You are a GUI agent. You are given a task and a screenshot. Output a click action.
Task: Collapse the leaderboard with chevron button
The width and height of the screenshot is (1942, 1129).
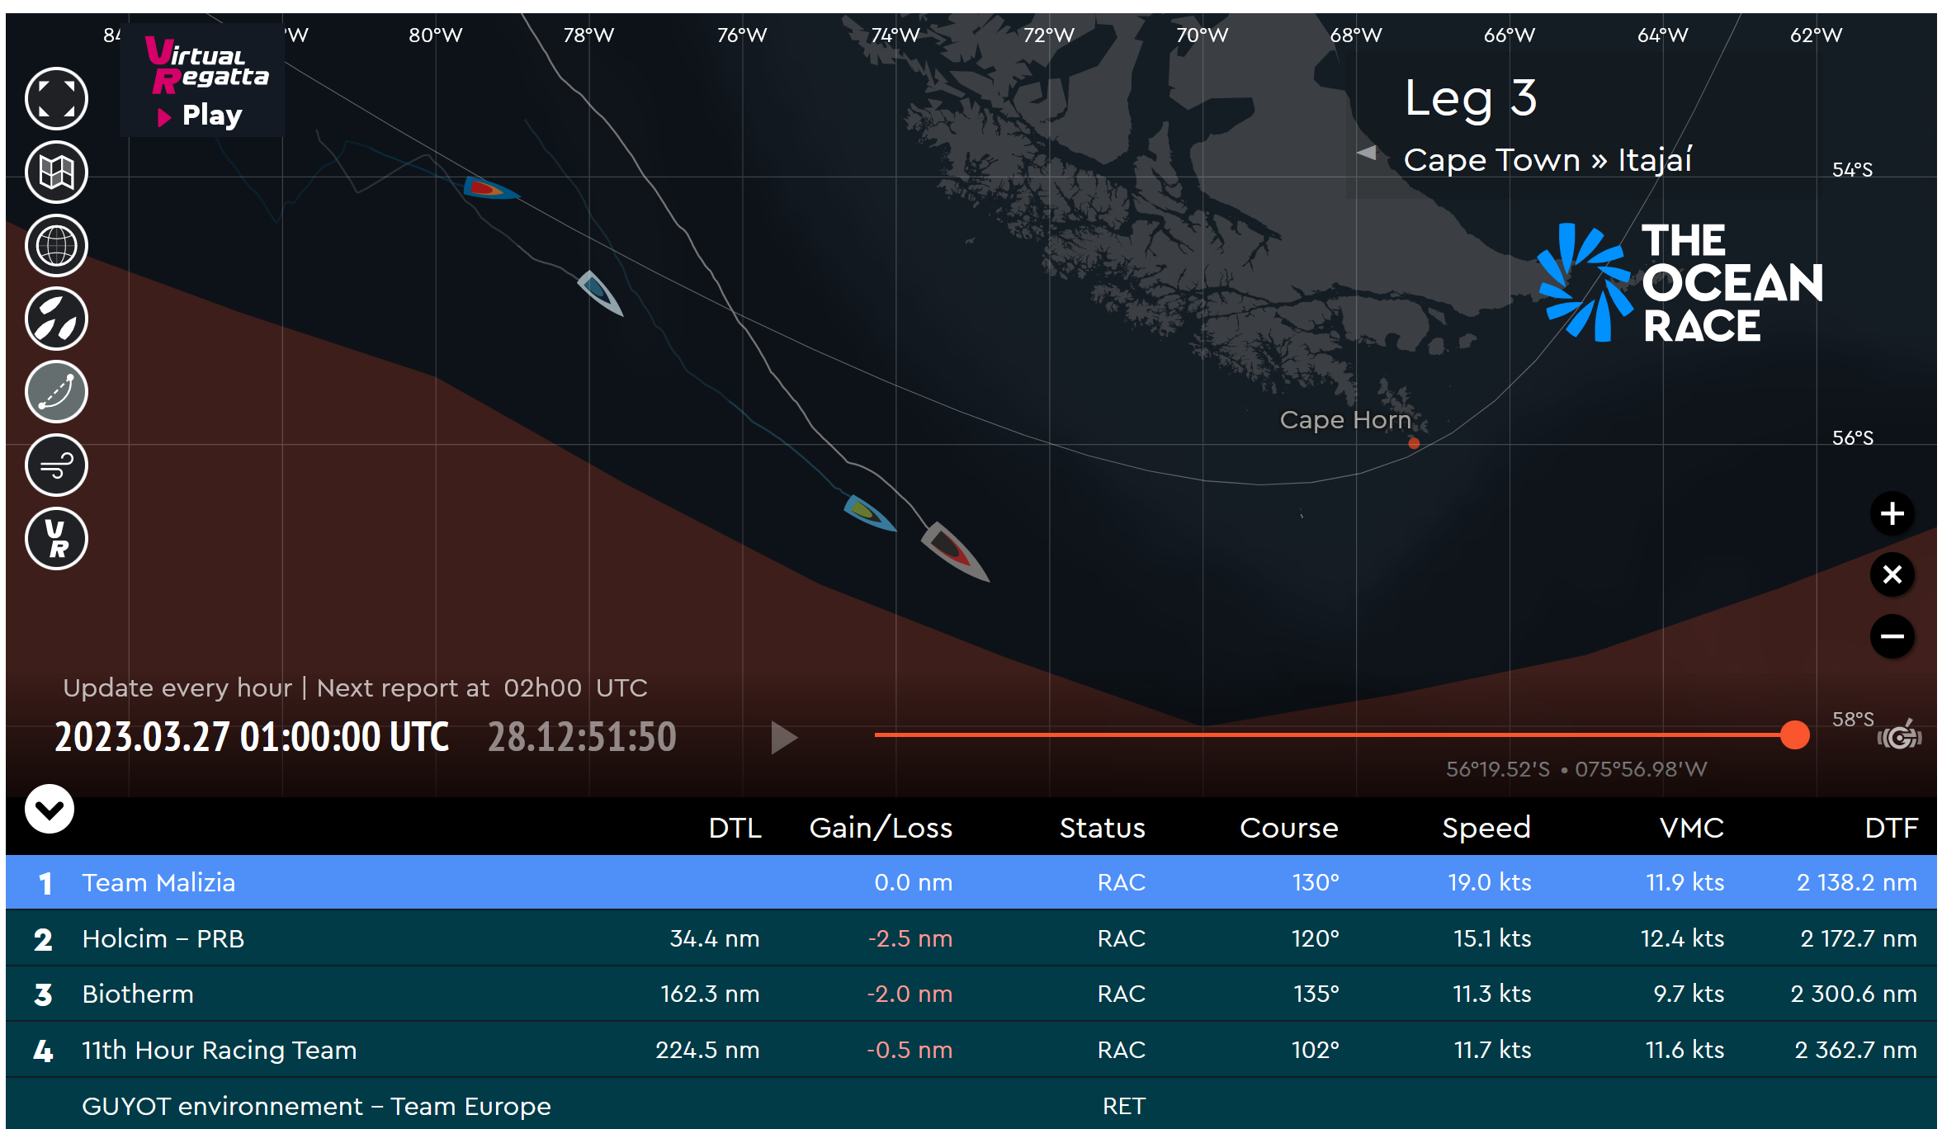pyautogui.click(x=50, y=809)
